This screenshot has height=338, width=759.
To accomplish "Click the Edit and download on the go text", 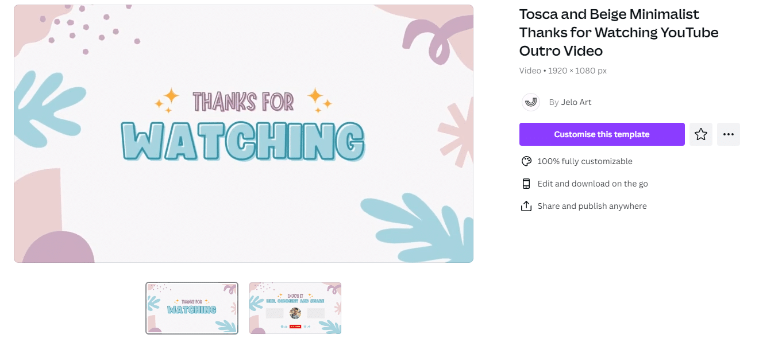I will point(592,184).
